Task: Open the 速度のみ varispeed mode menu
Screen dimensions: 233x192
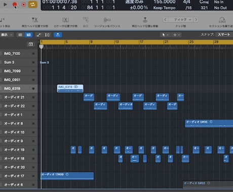Action: [134, 2]
